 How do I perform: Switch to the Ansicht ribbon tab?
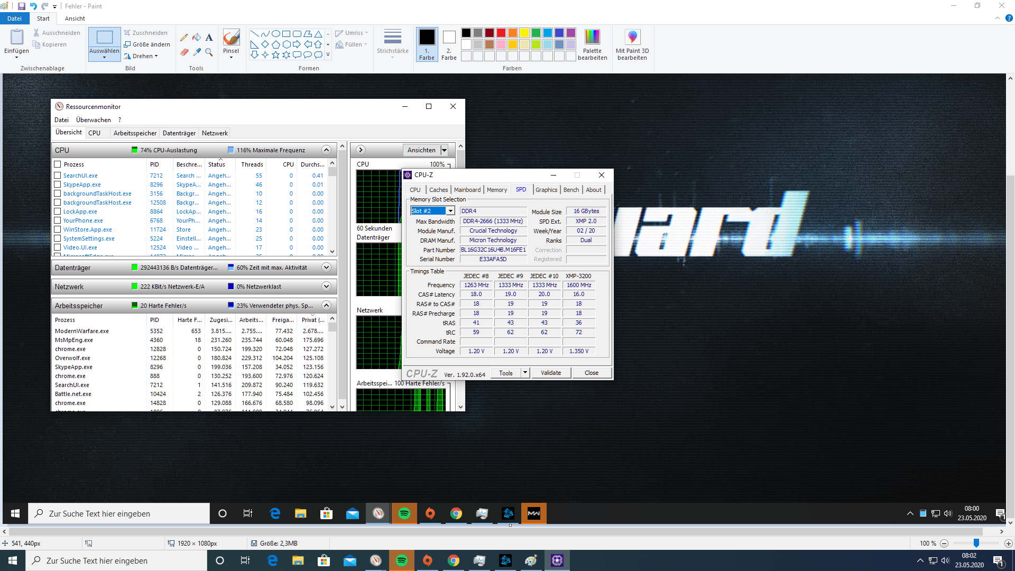click(75, 19)
